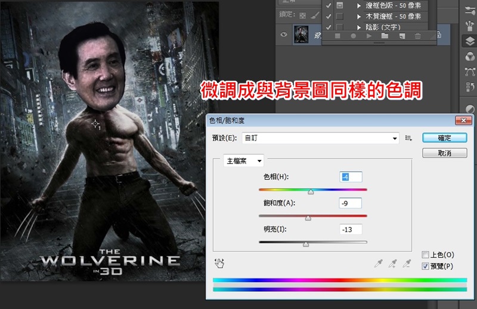This screenshot has height=309, width=477.
Task: Expand 陰影 (文字) action
Action: pyautogui.click(x=359, y=27)
